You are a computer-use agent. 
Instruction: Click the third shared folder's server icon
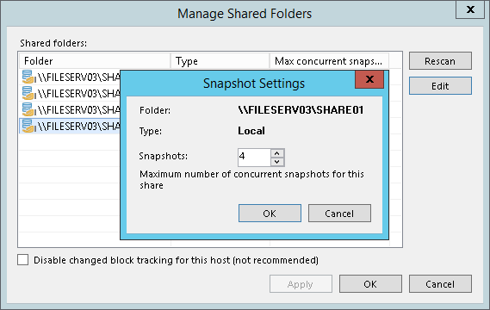[x=28, y=109]
